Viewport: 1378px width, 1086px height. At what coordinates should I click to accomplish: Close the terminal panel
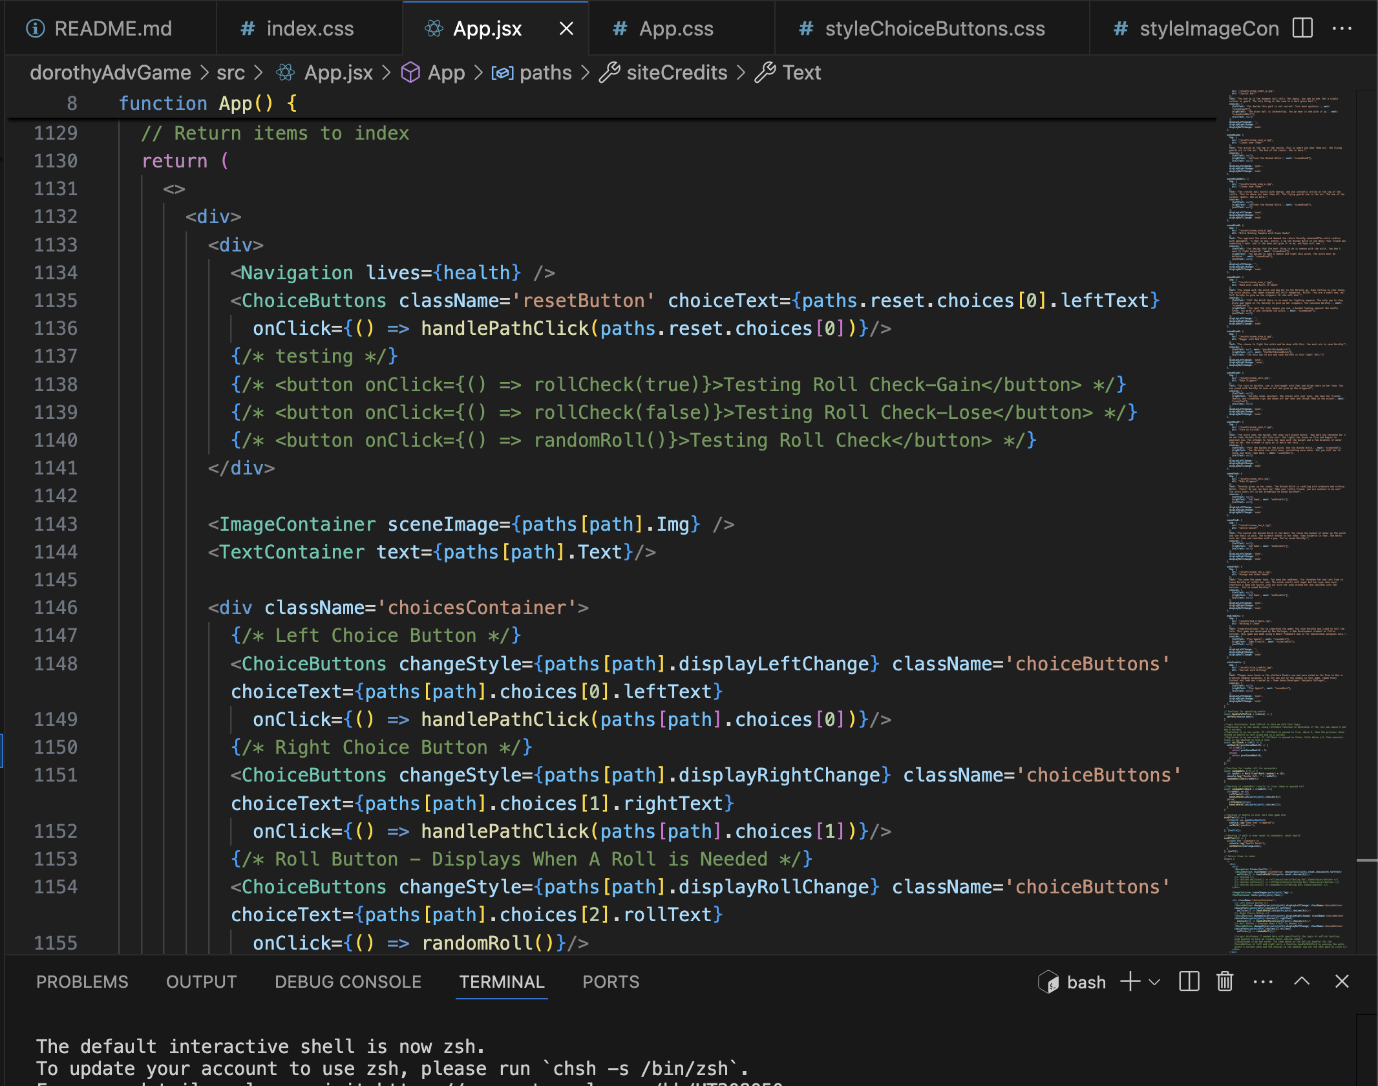1342,981
